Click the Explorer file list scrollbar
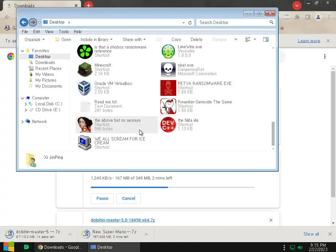This screenshot has width=336, height=252. [x=273, y=134]
